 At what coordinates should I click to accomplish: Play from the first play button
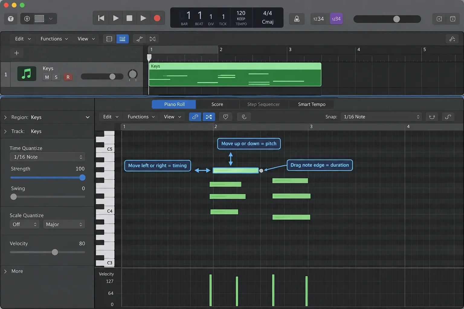coord(115,18)
